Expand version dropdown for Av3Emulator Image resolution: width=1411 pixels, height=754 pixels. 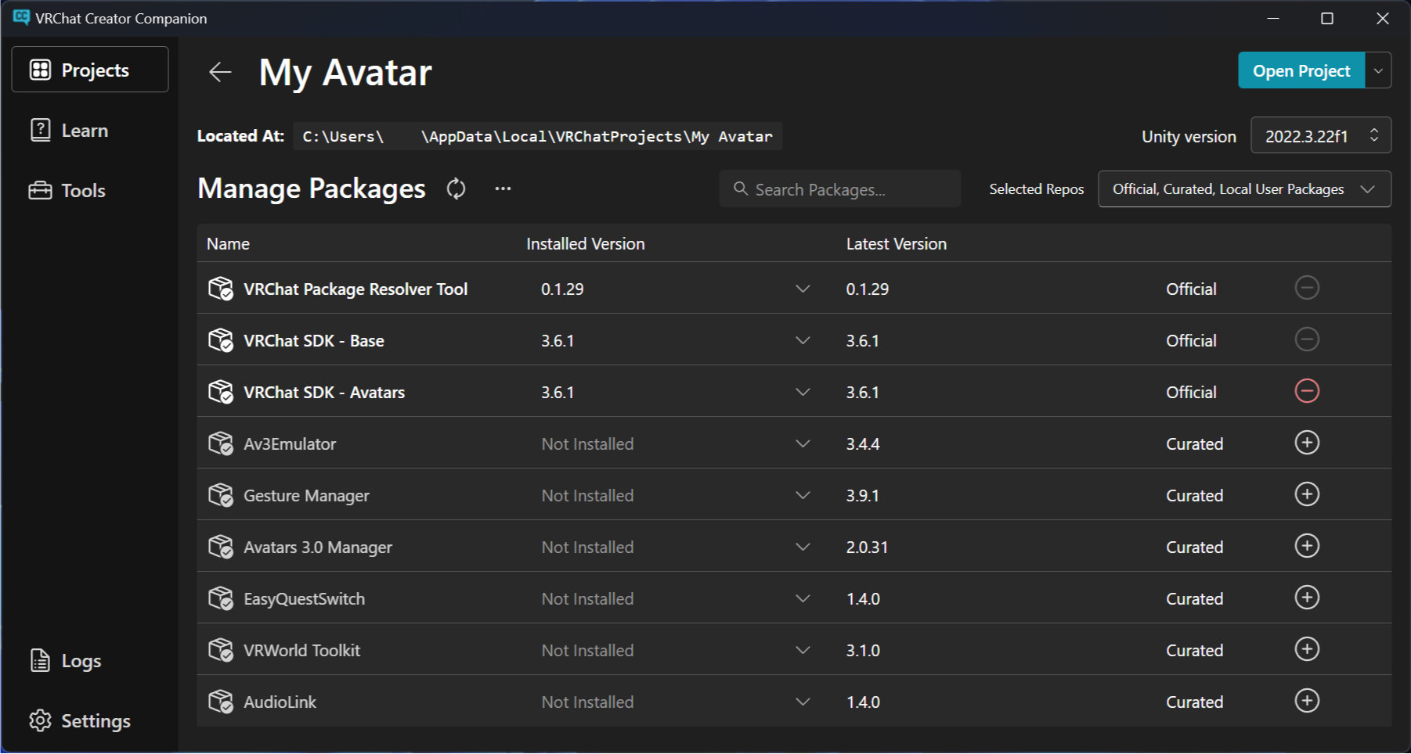tap(803, 443)
